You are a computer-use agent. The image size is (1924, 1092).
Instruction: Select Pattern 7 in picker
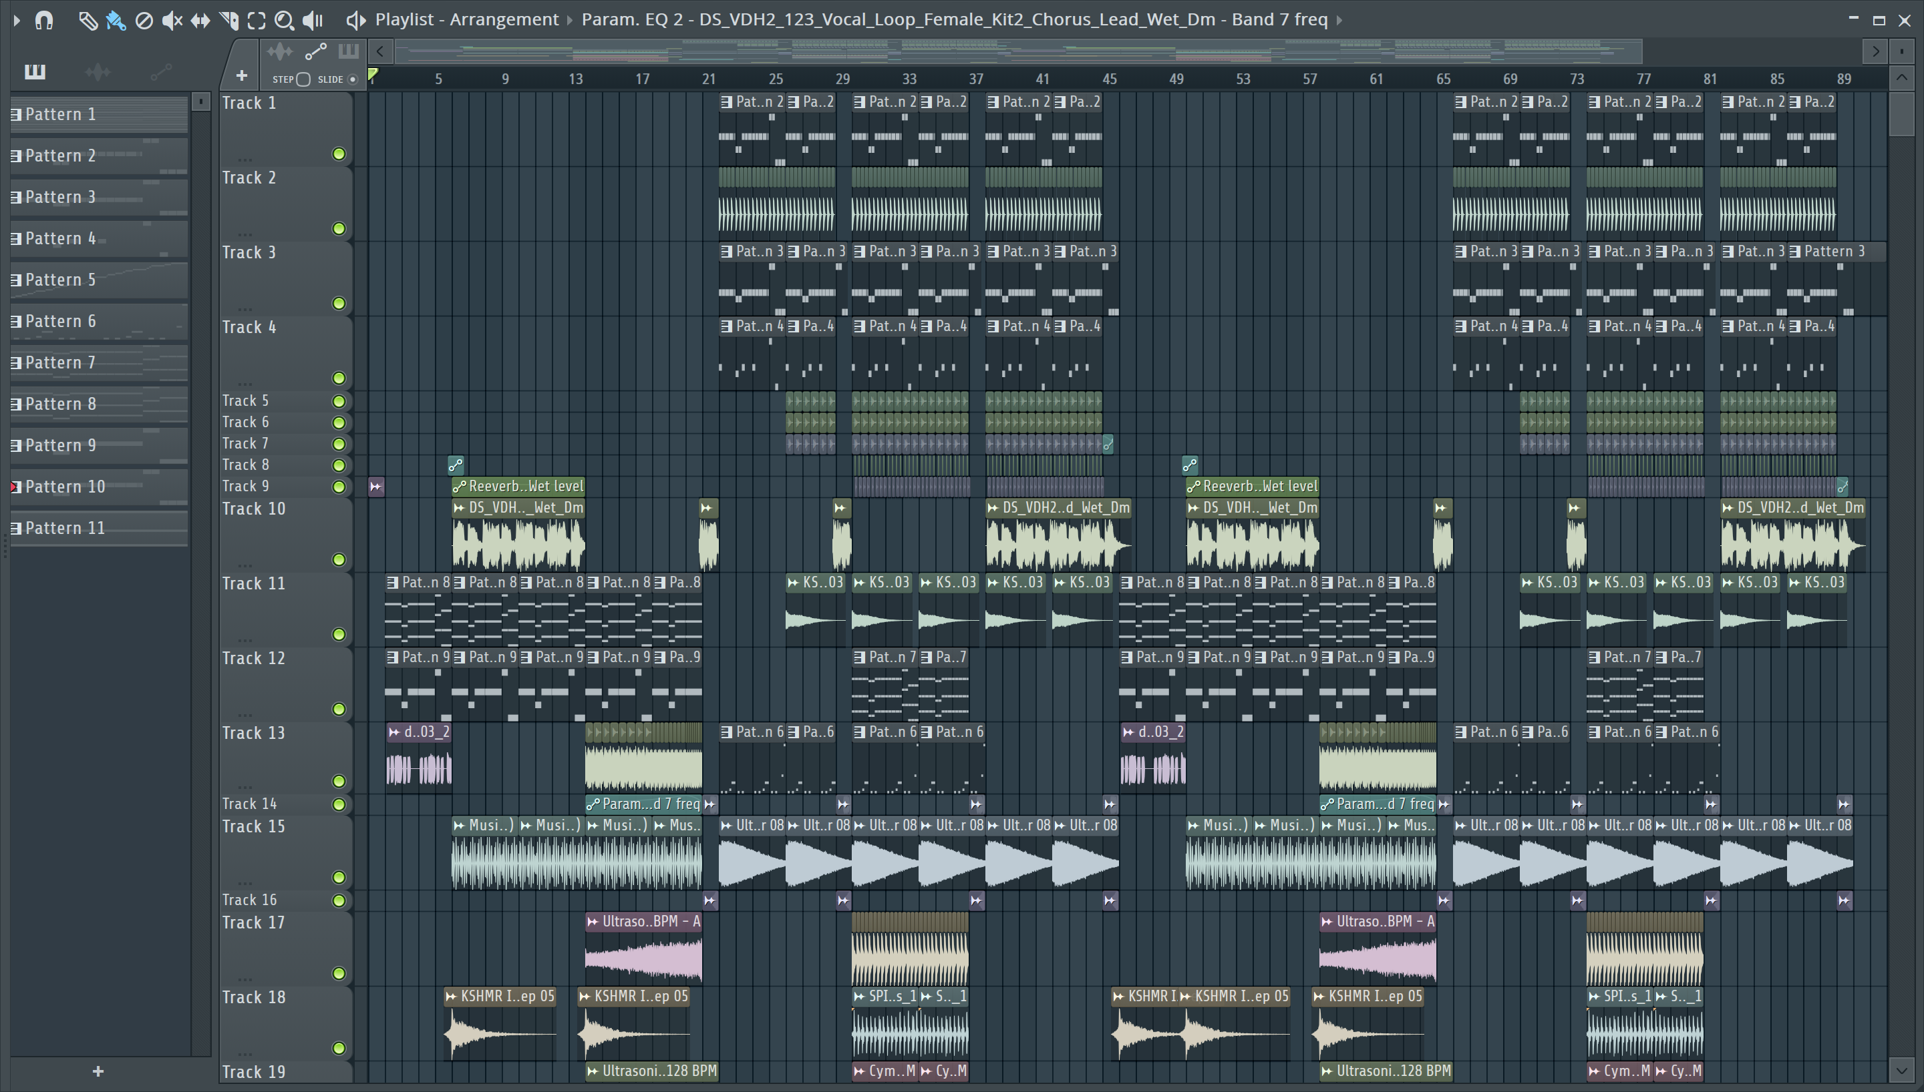point(98,362)
